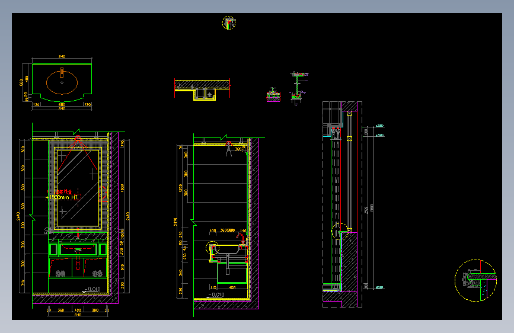Click the circular detail callout at top center
This screenshot has width=514, height=333.
[x=229, y=23]
